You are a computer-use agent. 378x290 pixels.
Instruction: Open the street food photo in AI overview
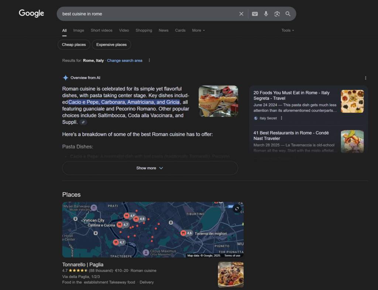pyautogui.click(x=218, y=101)
